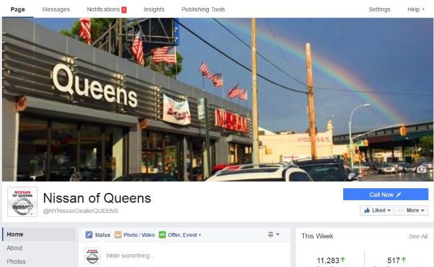Open Settings in the top bar
Viewport: 434px width, 267px height.
pyautogui.click(x=379, y=9)
